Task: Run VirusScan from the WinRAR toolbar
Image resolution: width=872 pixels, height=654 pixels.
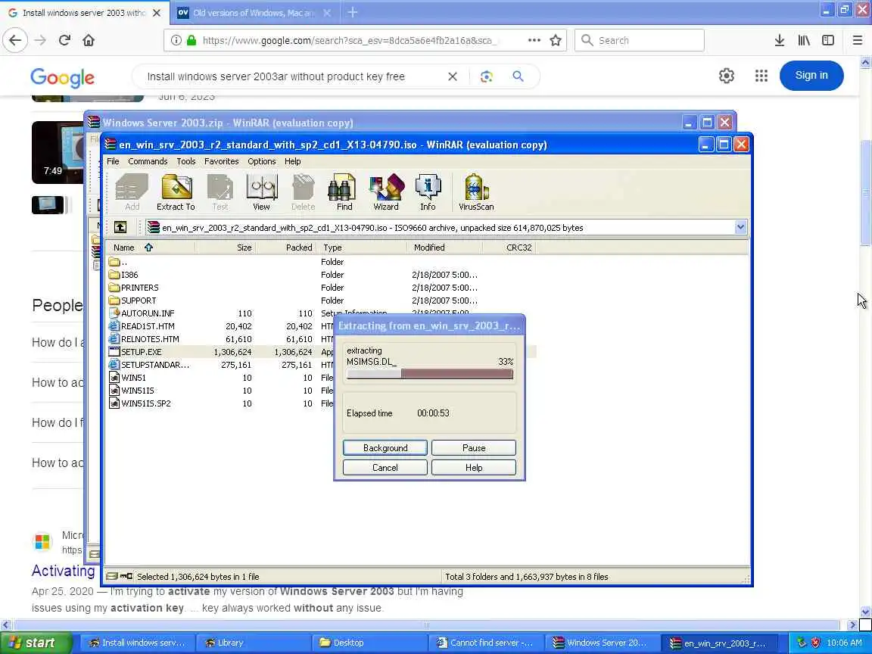Action: click(x=476, y=192)
